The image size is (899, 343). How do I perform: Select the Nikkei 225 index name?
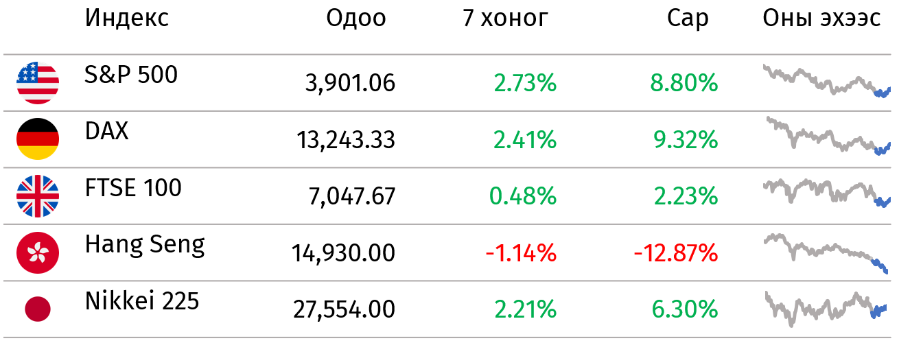[142, 300]
